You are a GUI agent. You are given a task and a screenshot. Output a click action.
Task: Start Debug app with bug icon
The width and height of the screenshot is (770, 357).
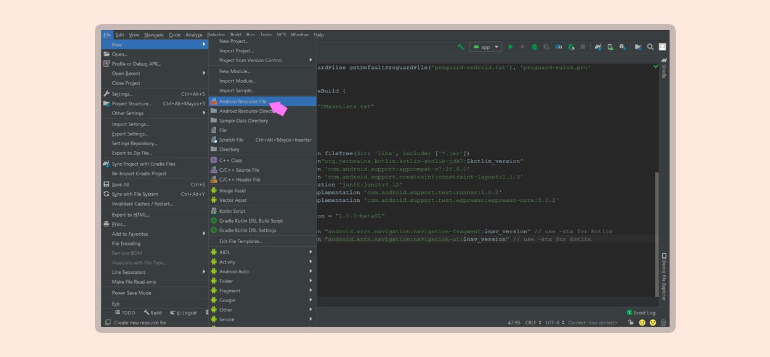tap(535, 47)
